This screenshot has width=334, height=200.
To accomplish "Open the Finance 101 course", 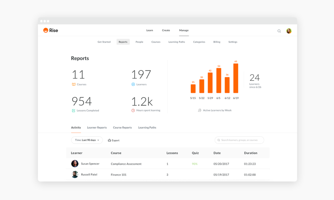I will 119,175.
